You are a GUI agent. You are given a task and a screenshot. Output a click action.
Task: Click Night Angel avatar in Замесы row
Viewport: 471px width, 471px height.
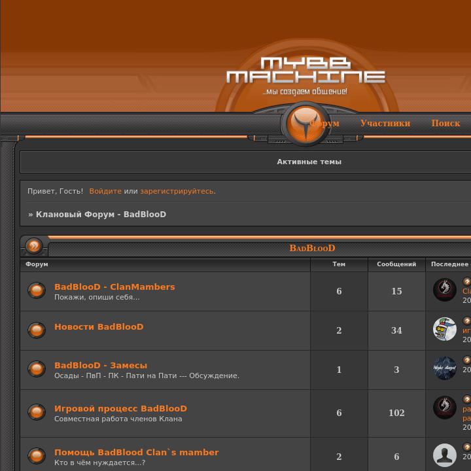[x=445, y=368]
